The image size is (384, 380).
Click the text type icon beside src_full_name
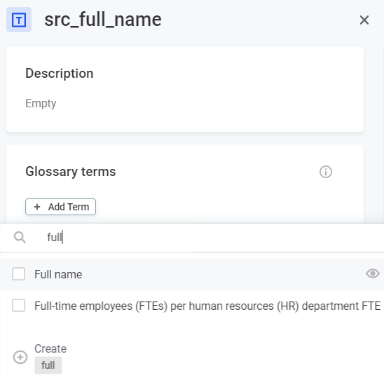point(19,20)
